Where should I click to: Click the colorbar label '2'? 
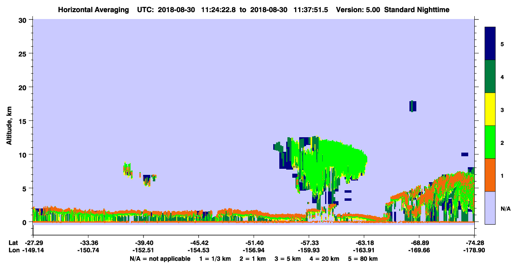coord(502,142)
